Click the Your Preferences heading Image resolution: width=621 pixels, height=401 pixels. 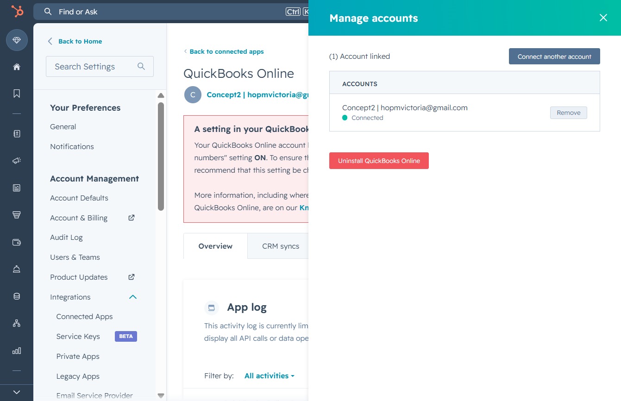(85, 107)
